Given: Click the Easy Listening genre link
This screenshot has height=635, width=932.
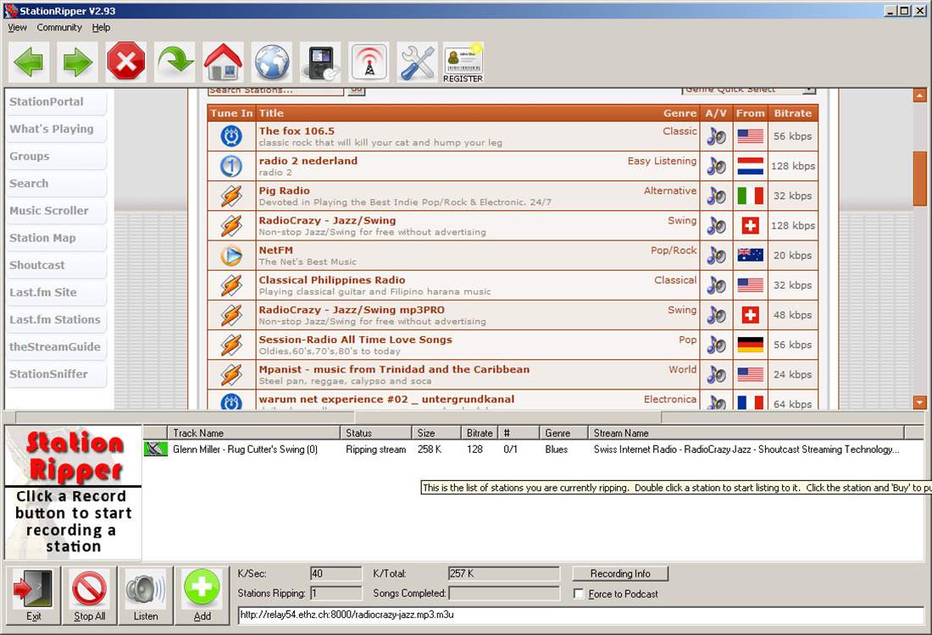Looking at the screenshot, I should 662,161.
